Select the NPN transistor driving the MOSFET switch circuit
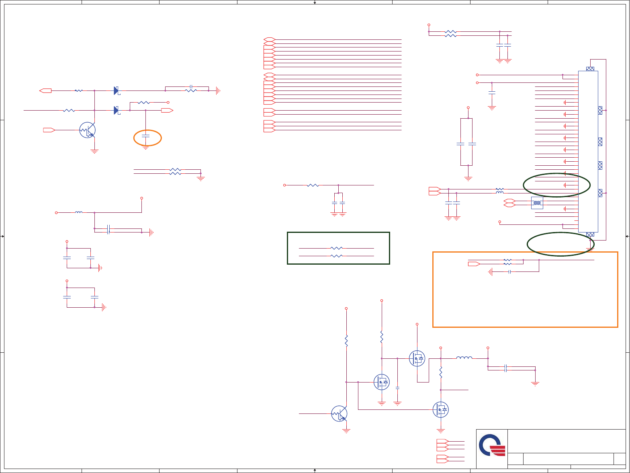Image resolution: width=630 pixels, height=473 pixels. coord(340,413)
